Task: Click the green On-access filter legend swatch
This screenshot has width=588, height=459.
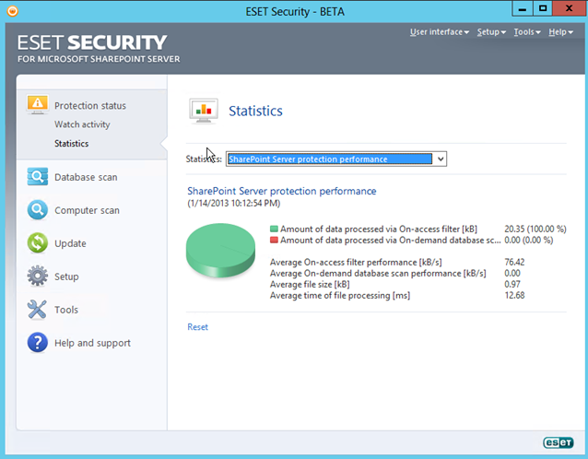Action: pos(274,229)
